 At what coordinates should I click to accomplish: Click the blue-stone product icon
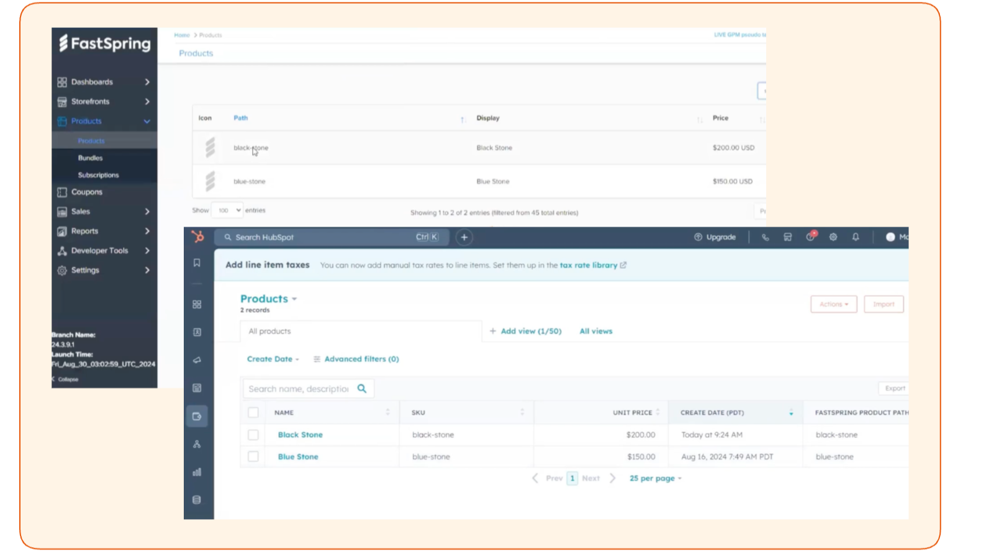click(210, 181)
